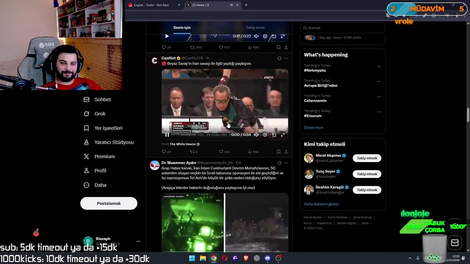Share the post with 672 likes
This screenshot has width=470, height=264.
(286, 47)
